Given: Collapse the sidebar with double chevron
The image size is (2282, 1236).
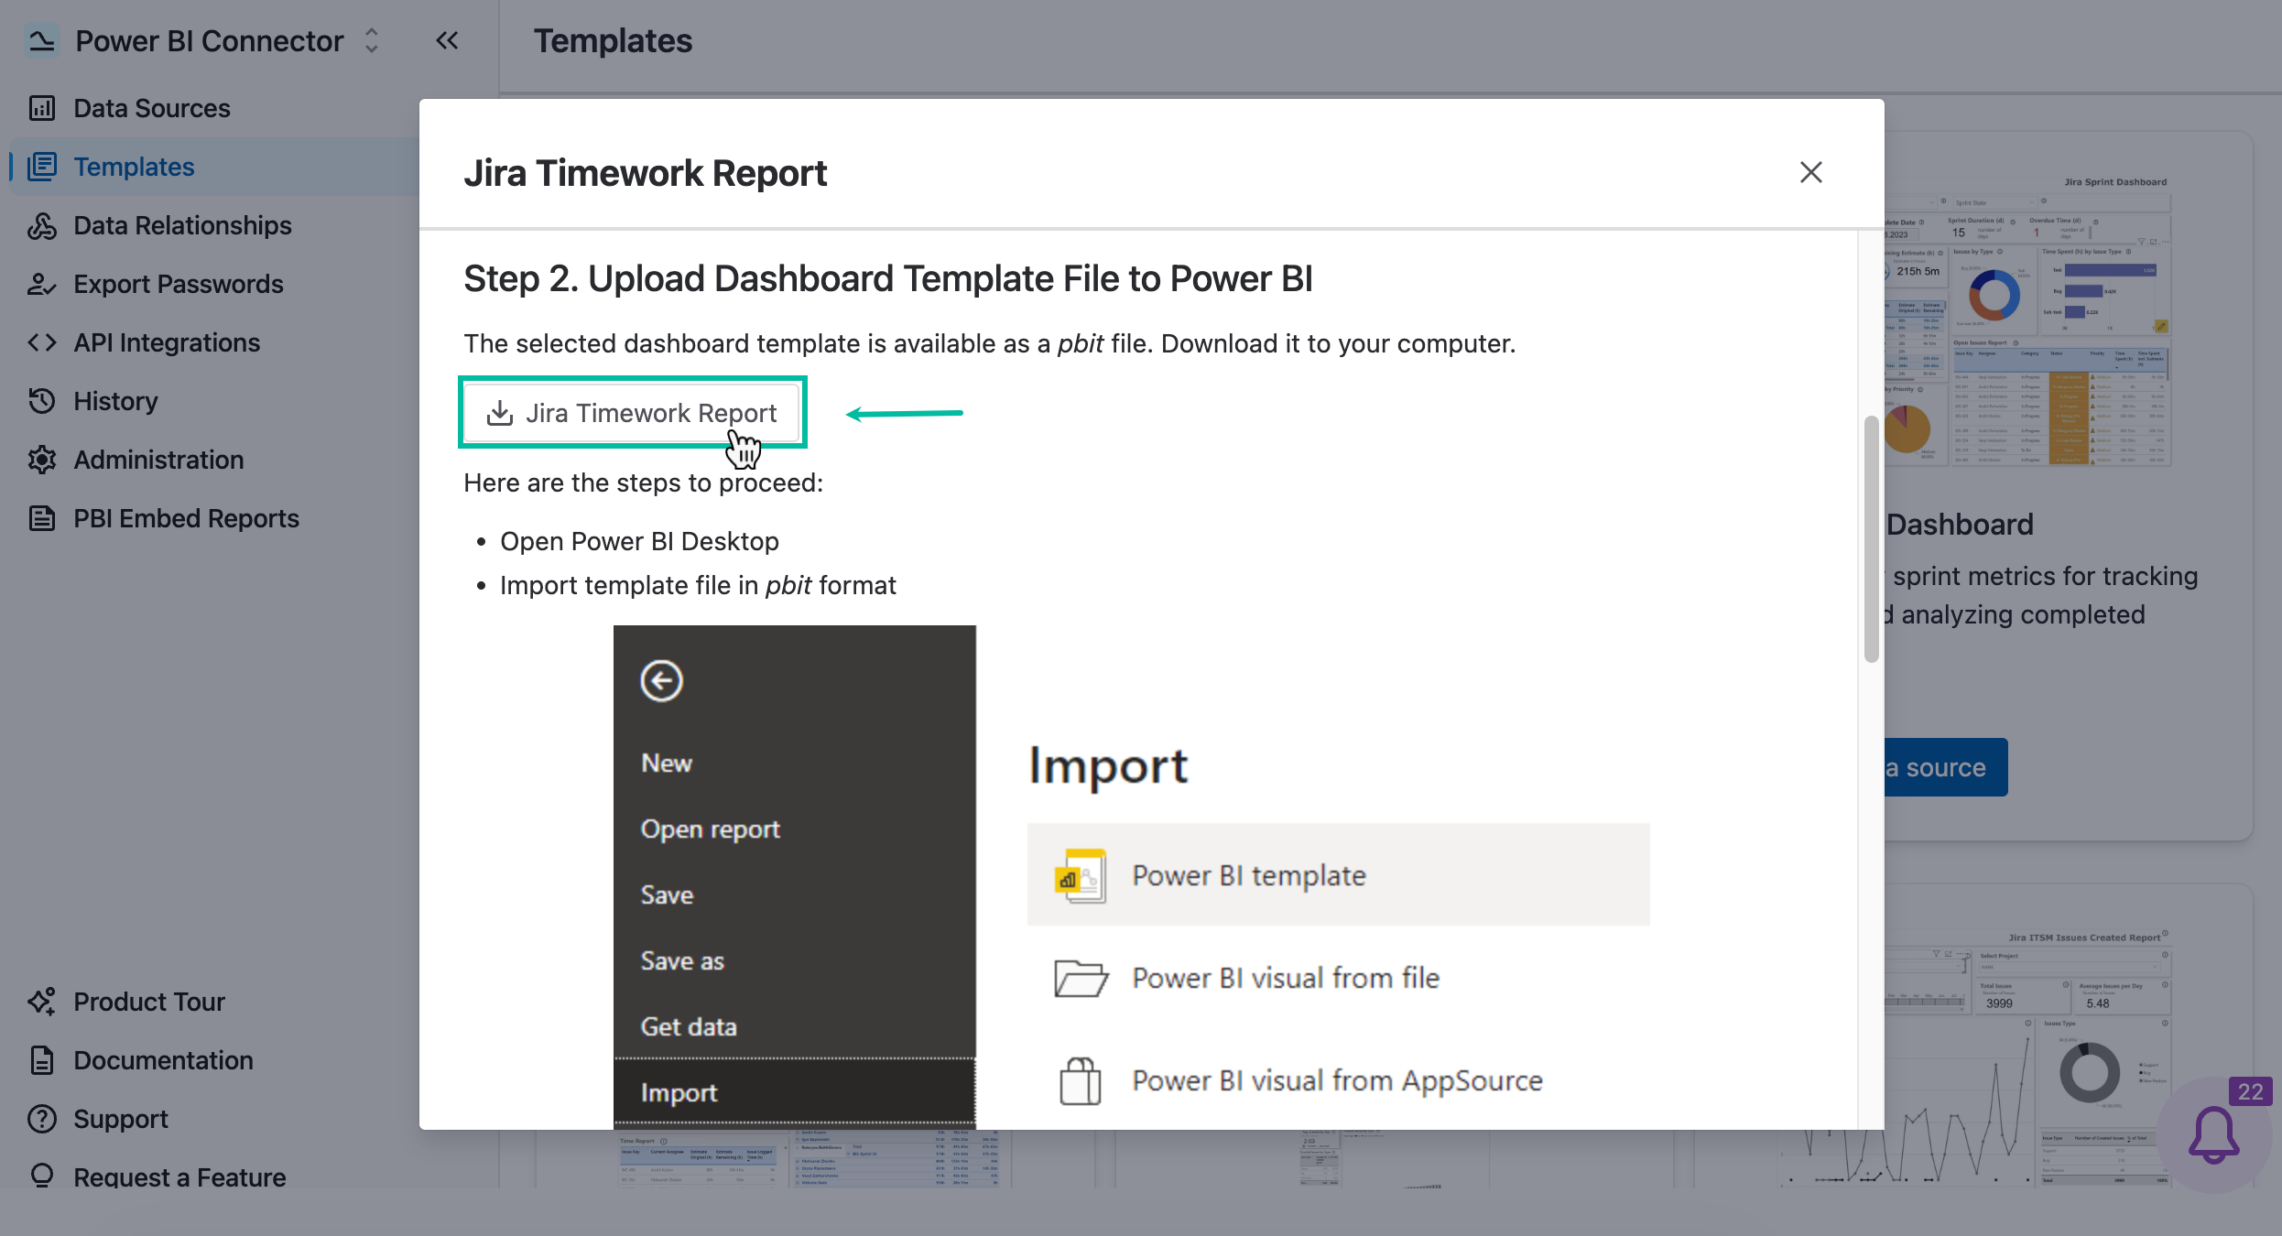Looking at the screenshot, I should (447, 40).
